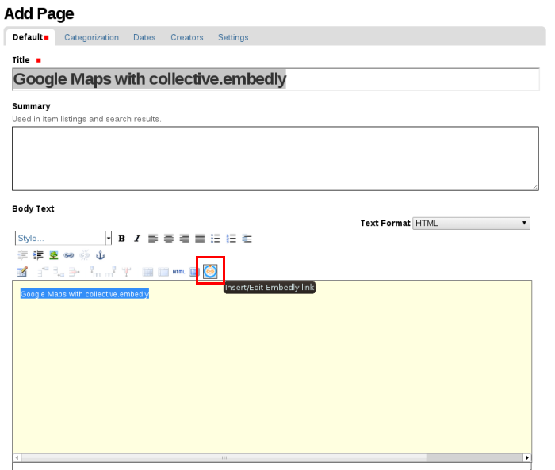The image size is (555, 470).
Task: Open the HTML source editor button
Action: (178, 272)
